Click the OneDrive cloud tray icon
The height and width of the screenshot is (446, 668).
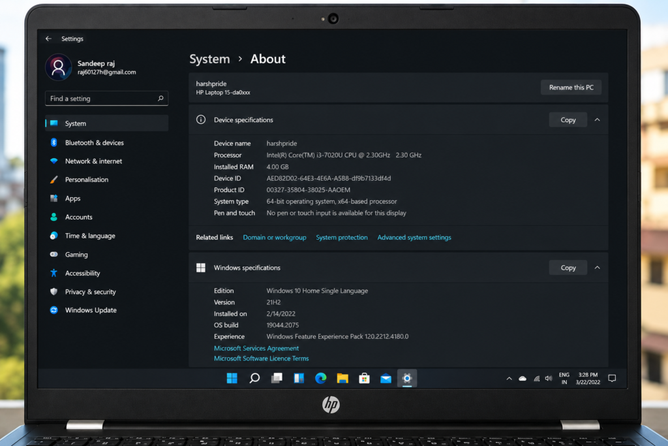coord(523,379)
